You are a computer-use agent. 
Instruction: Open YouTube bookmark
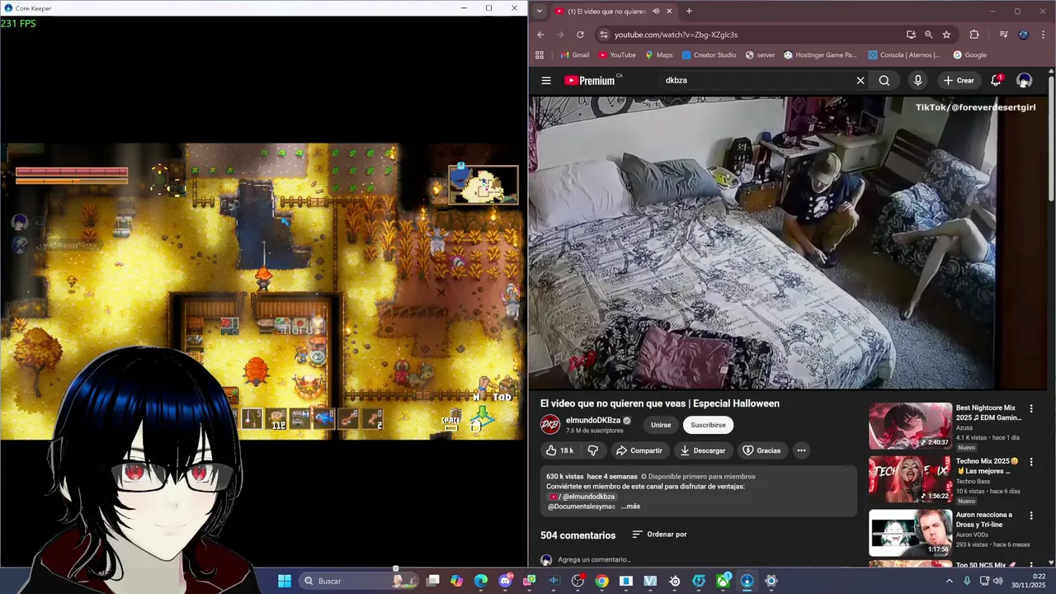617,55
